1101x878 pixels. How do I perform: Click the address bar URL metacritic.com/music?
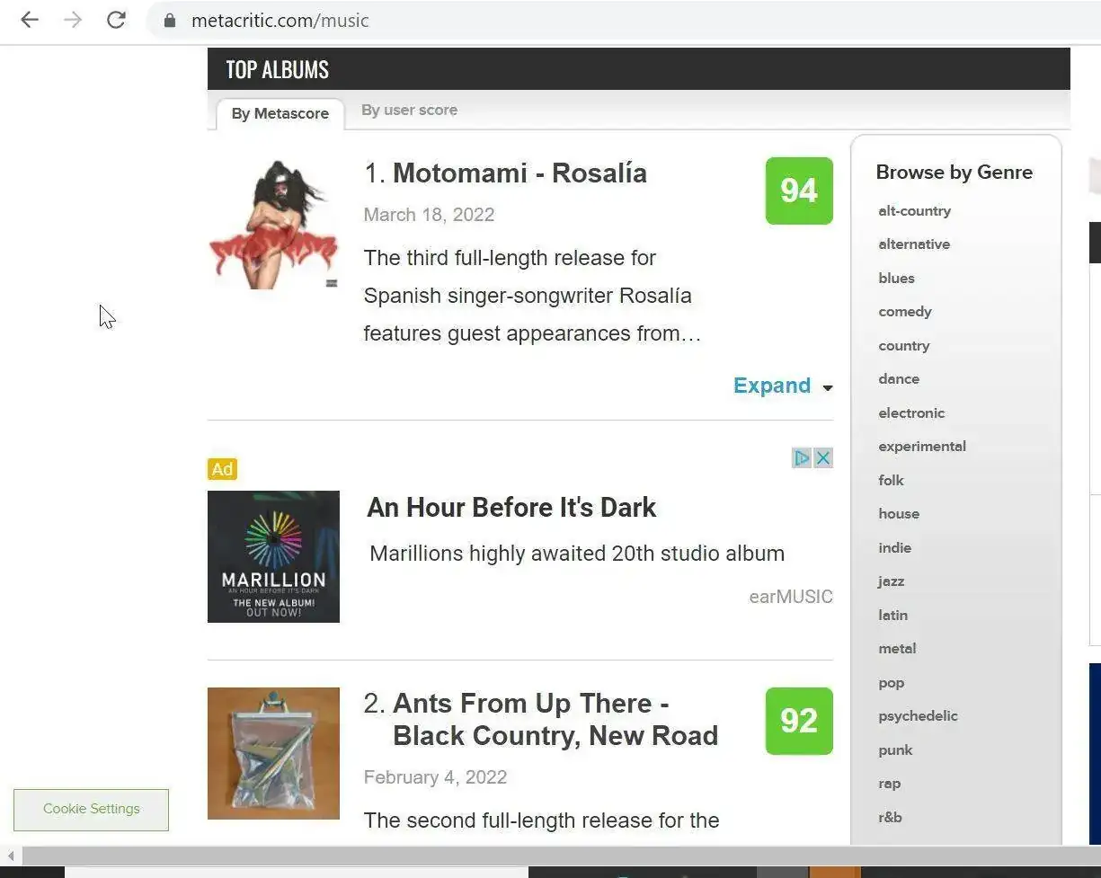[280, 20]
